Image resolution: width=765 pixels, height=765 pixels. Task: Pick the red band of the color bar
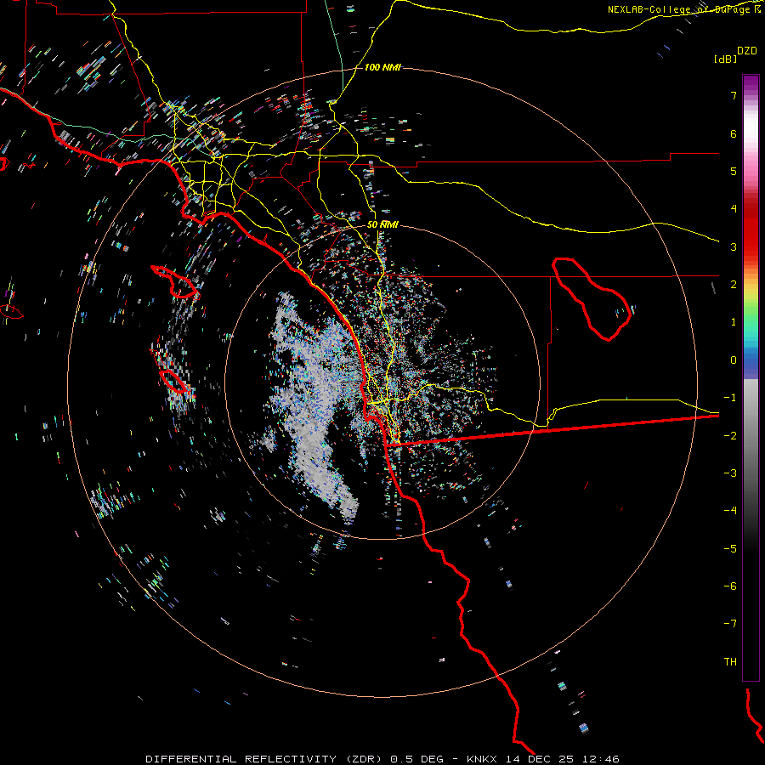click(x=751, y=229)
